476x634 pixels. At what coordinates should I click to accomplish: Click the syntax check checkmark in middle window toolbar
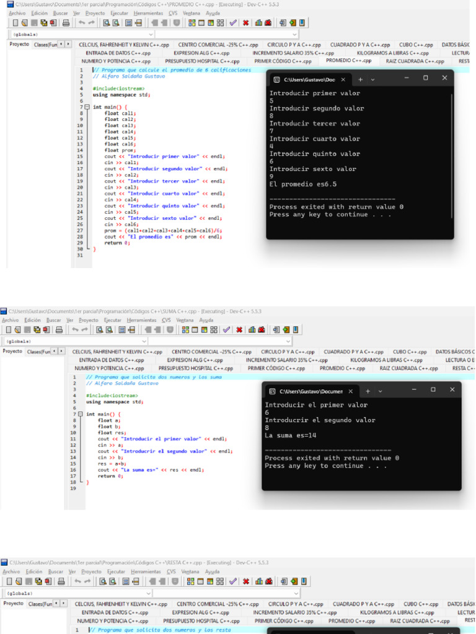(x=227, y=330)
